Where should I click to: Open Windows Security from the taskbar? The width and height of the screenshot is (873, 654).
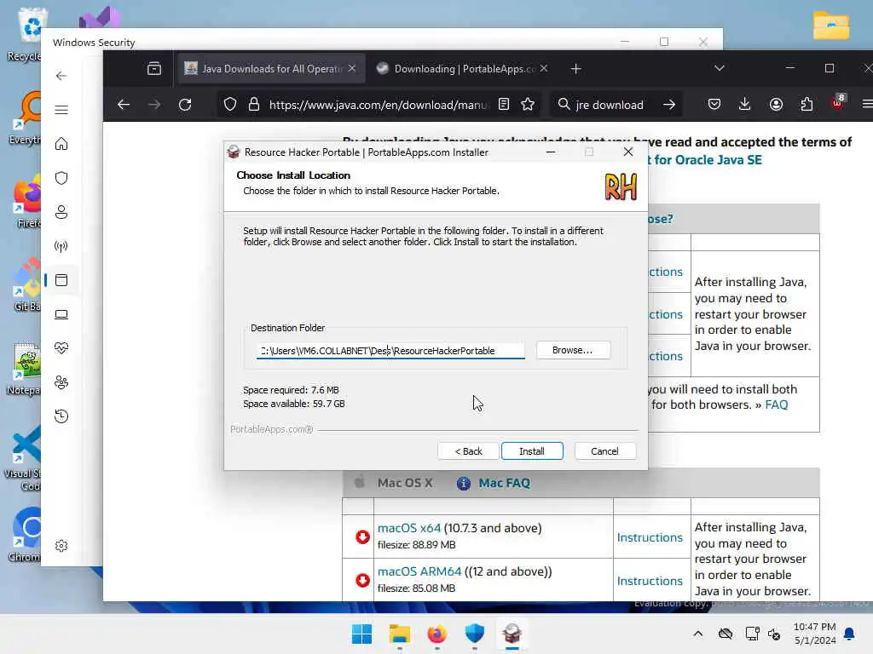474,634
